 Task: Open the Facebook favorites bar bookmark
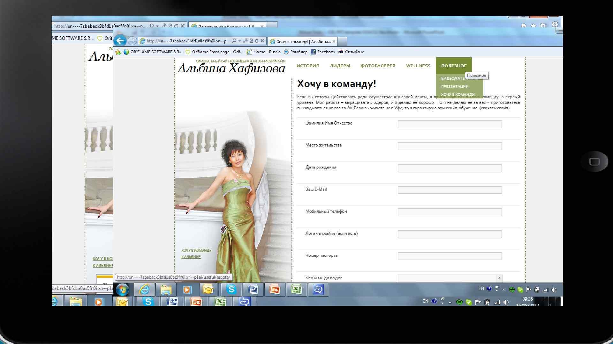[x=323, y=52]
